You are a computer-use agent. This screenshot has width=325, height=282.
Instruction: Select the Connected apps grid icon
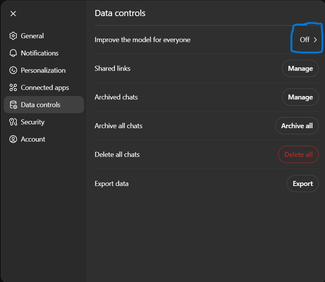tap(13, 87)
